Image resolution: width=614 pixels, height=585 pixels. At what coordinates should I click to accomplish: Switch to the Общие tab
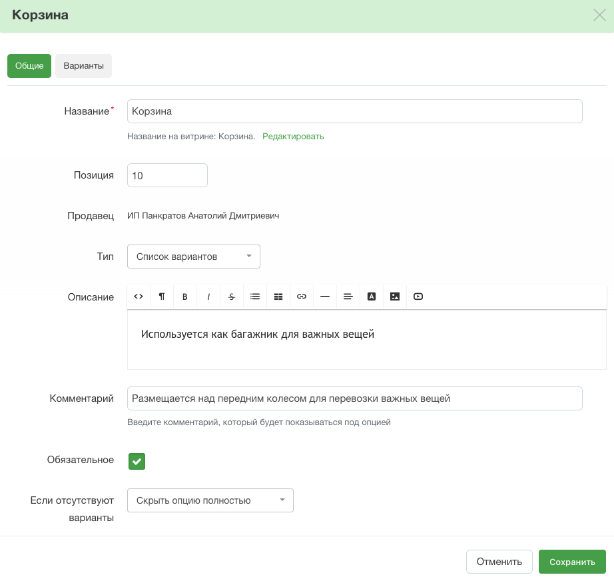(29, 66)
